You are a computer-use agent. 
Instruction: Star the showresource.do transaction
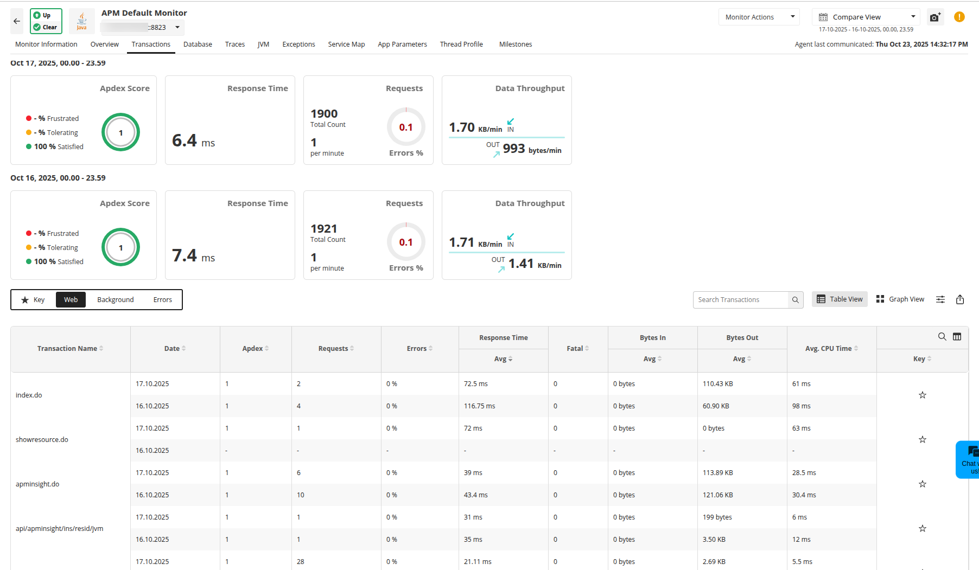[923, 439]
